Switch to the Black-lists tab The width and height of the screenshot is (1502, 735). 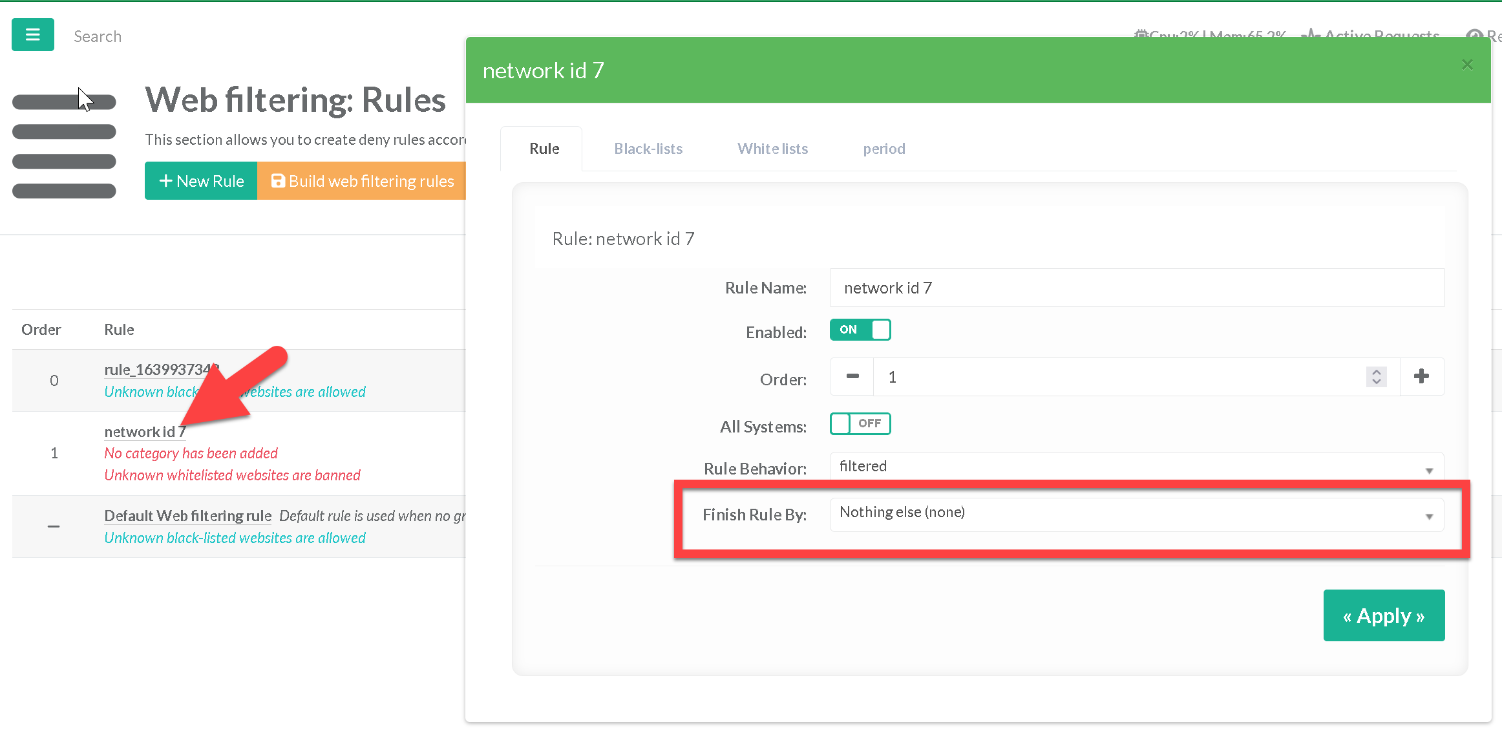648,149
